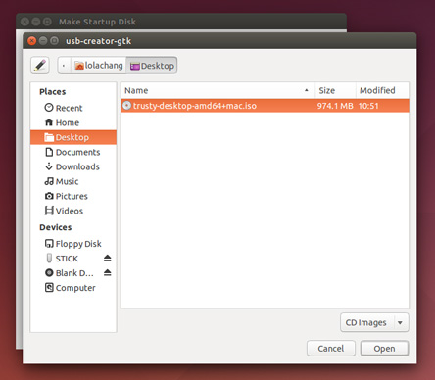The image size is (435, 380).
Task: Sort files by Name column
Action: coord(217,90)
